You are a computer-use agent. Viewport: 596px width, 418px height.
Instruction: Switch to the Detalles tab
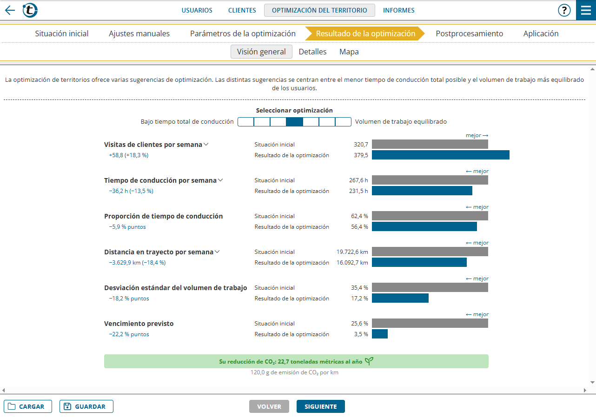point(312,52)
